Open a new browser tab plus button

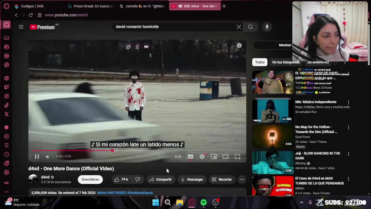coord(224,6)
